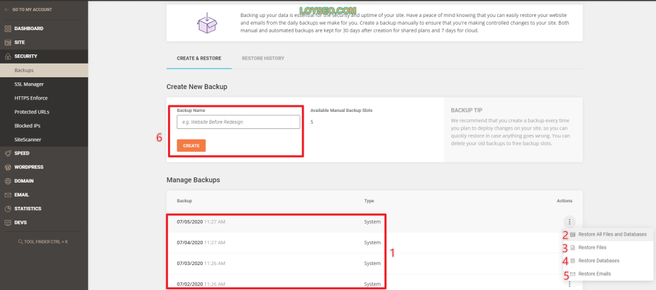
Task: Select the 07/03/2020 11:26 AM backup row
Action: pyautogui.click(x=375, y=263)
